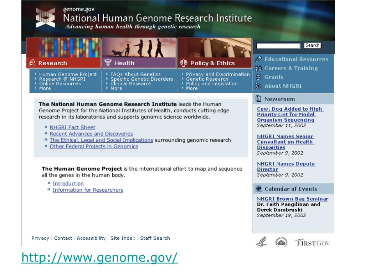Image resolution: width=365 pixels, height=274 pixels.
Task: Open Recent Advances and Discoveries
Action: point(91,134)
